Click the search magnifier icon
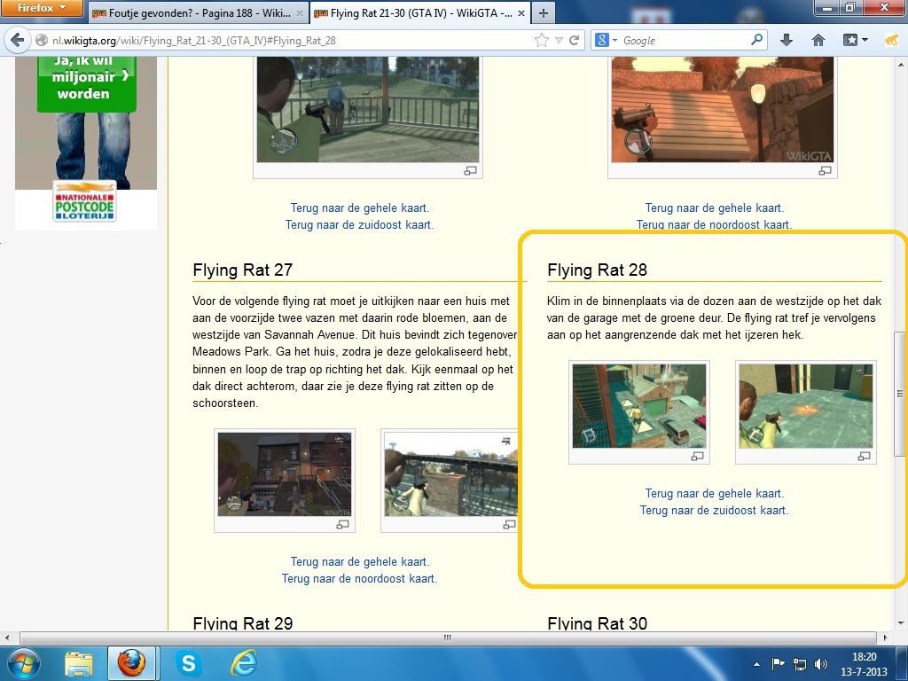Screen dimensions: 908x681 (x=756, y=40)
